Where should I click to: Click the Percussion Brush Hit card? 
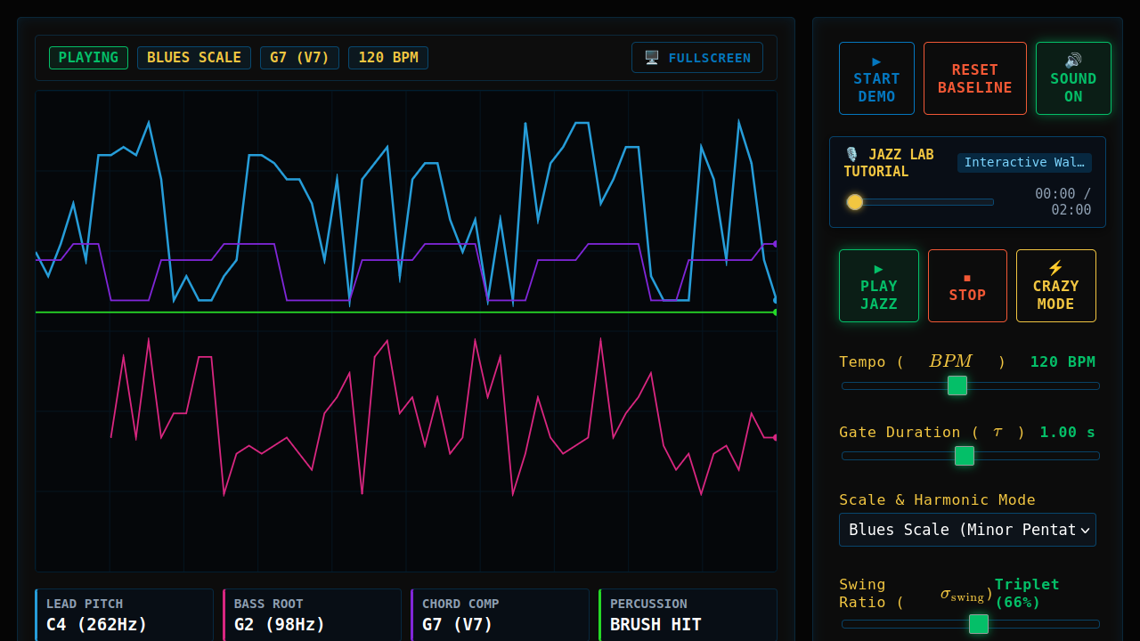coord(688,614)
